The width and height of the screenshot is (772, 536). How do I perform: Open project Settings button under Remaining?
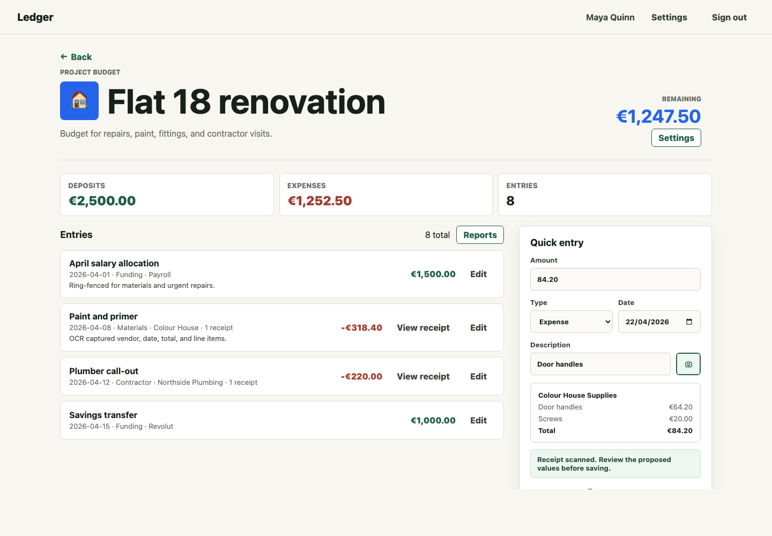(x=675, y=138)
